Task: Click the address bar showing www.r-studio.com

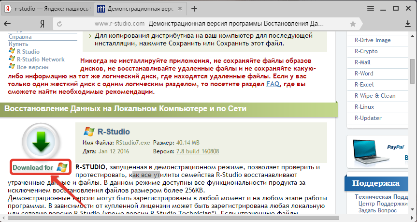Action: (207, 24)
